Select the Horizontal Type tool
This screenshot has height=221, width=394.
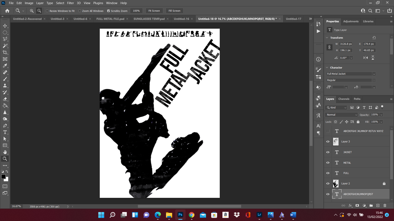(x=5, y=132)
